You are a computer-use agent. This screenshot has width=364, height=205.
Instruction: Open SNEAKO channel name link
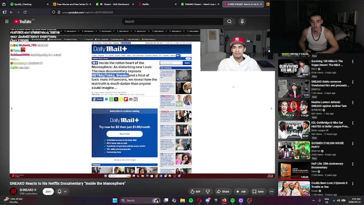click(x=26, y=190)
